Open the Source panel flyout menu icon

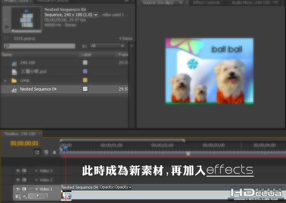pyautogui.click(x=276, y=2)
